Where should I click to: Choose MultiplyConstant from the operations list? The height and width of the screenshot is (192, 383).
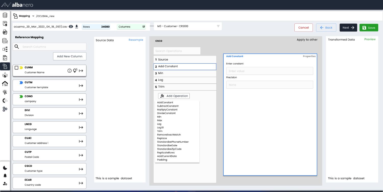click(167, 109)
